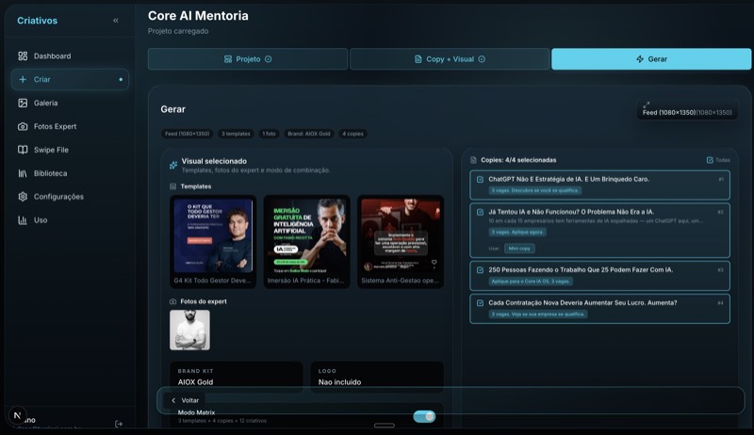Select the expert photo thumbnail
Screen dimensions: 754x435
point(189,330)
